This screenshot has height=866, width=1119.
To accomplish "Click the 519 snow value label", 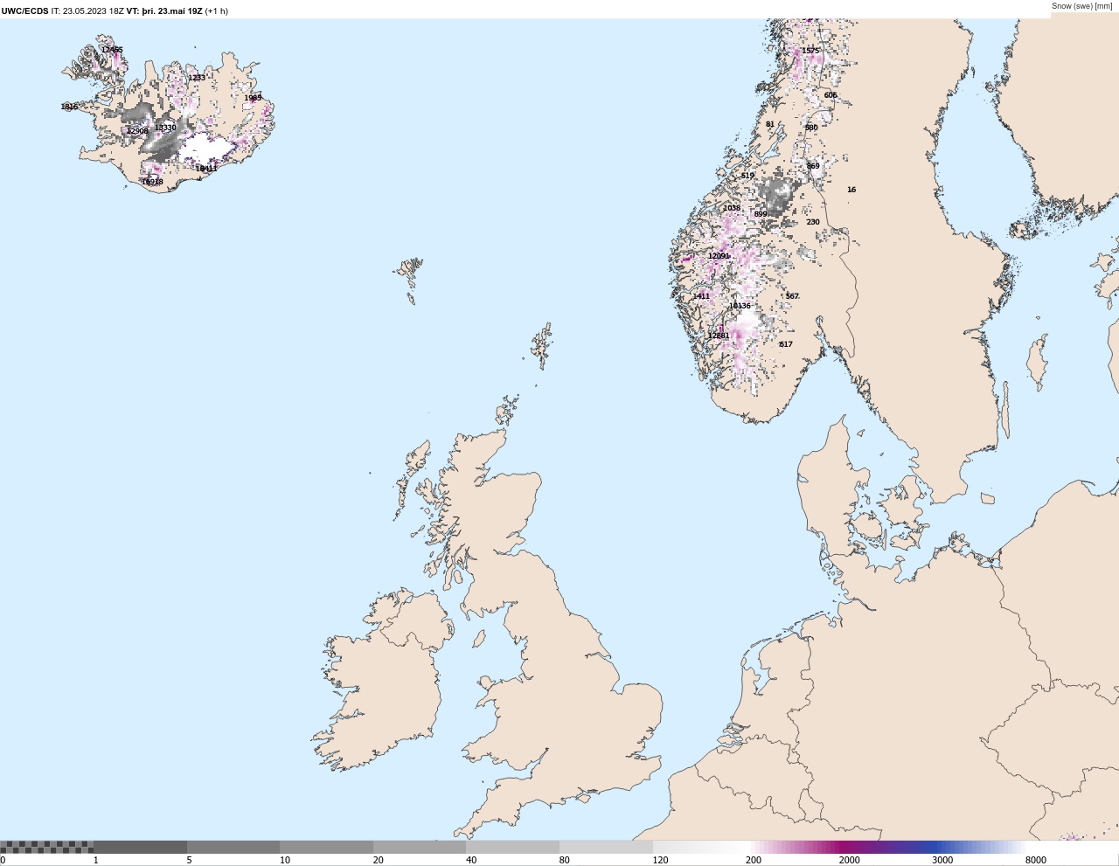I will point(747,176).
